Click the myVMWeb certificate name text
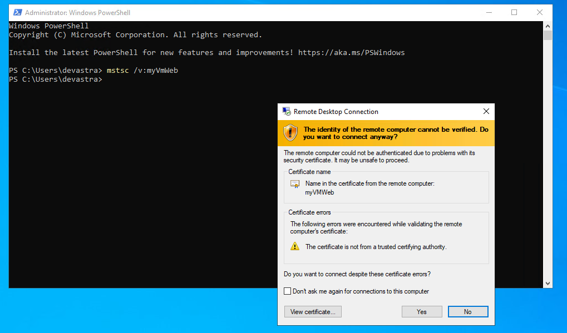This screenshot has width=567, height=333. point(319,192)
